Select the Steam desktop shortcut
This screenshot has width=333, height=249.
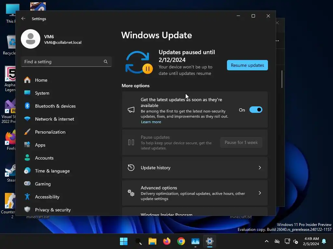pos(10,173)
